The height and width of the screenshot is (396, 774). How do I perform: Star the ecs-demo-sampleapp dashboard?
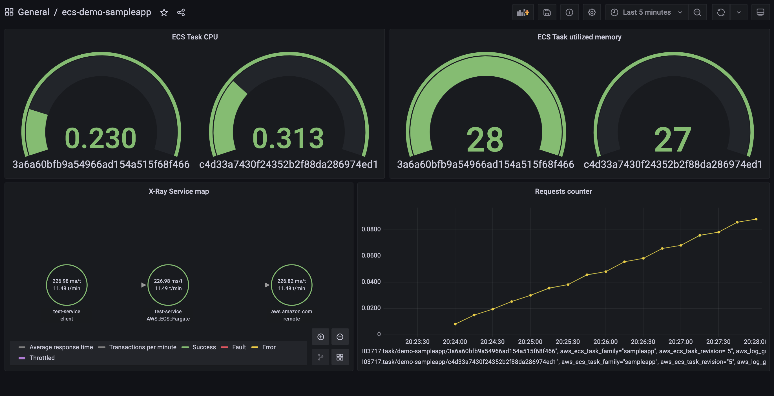pos(164,12)
